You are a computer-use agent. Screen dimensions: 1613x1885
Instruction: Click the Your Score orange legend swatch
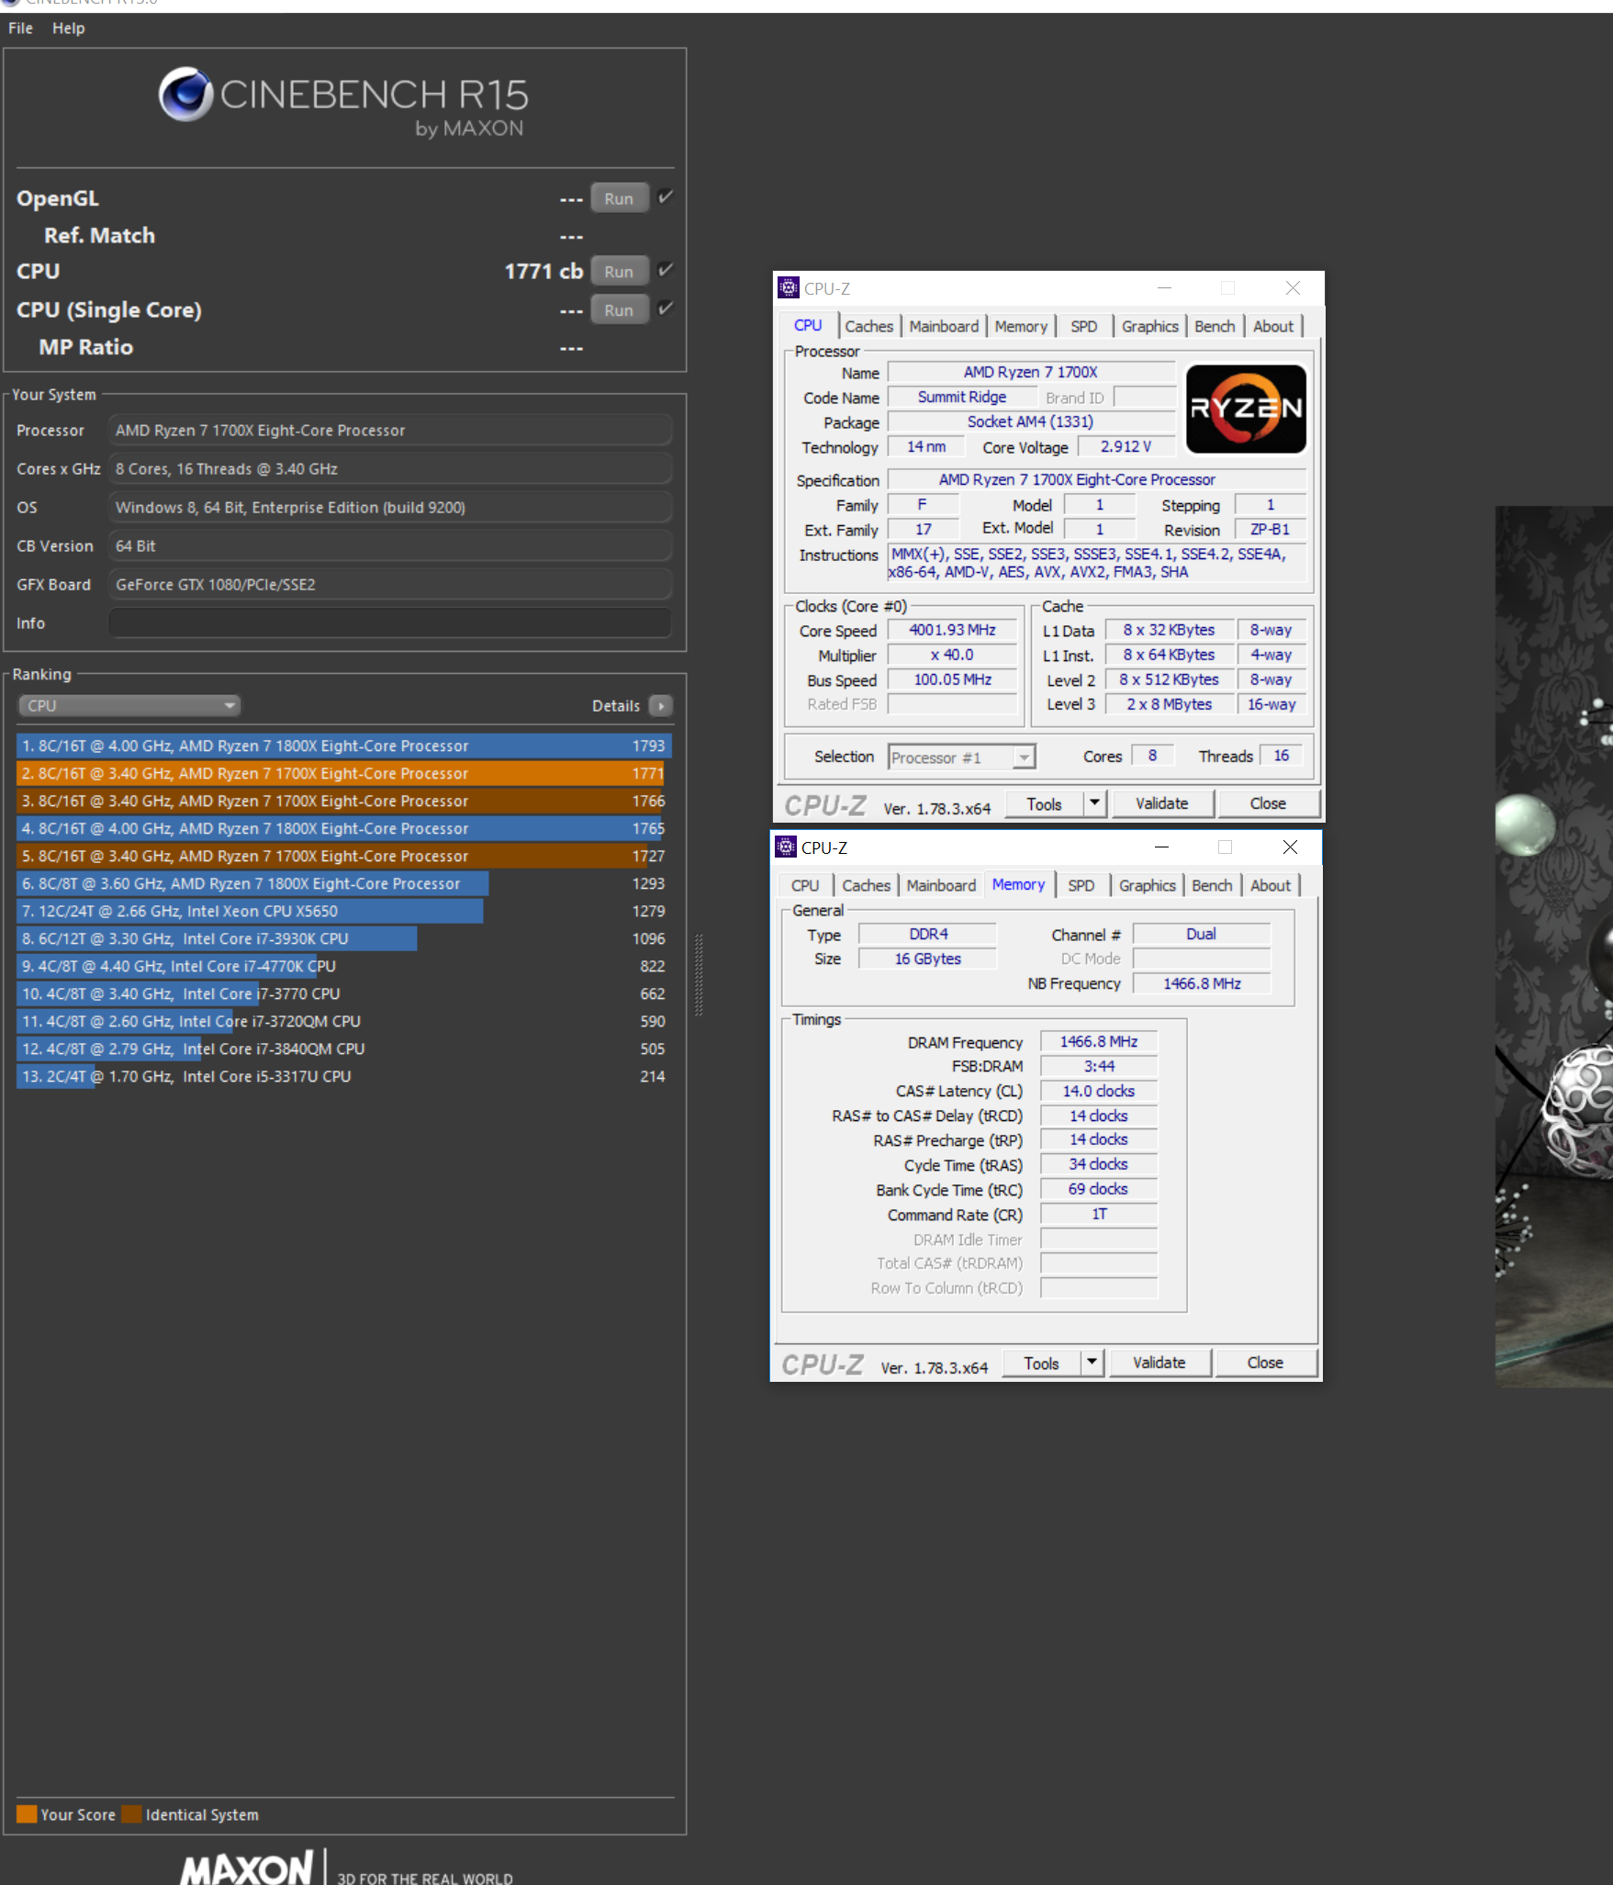click(x=27, y=1814)
